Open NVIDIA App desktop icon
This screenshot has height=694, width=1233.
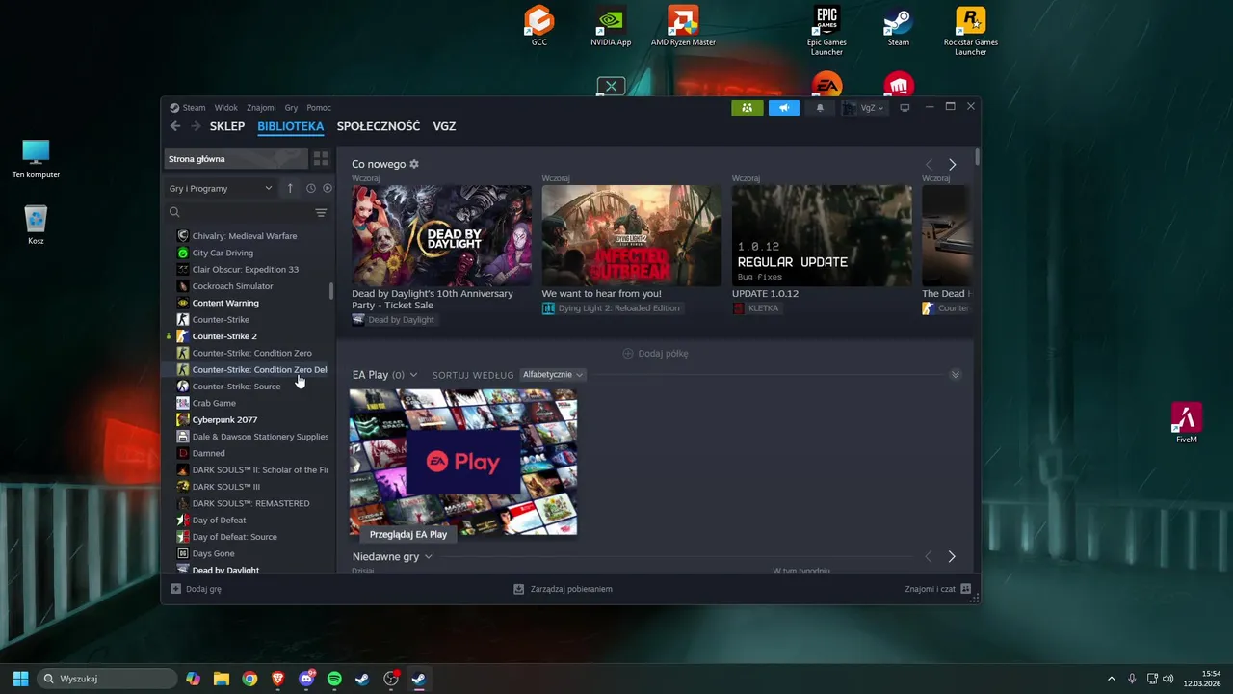(x=611, y=26)
